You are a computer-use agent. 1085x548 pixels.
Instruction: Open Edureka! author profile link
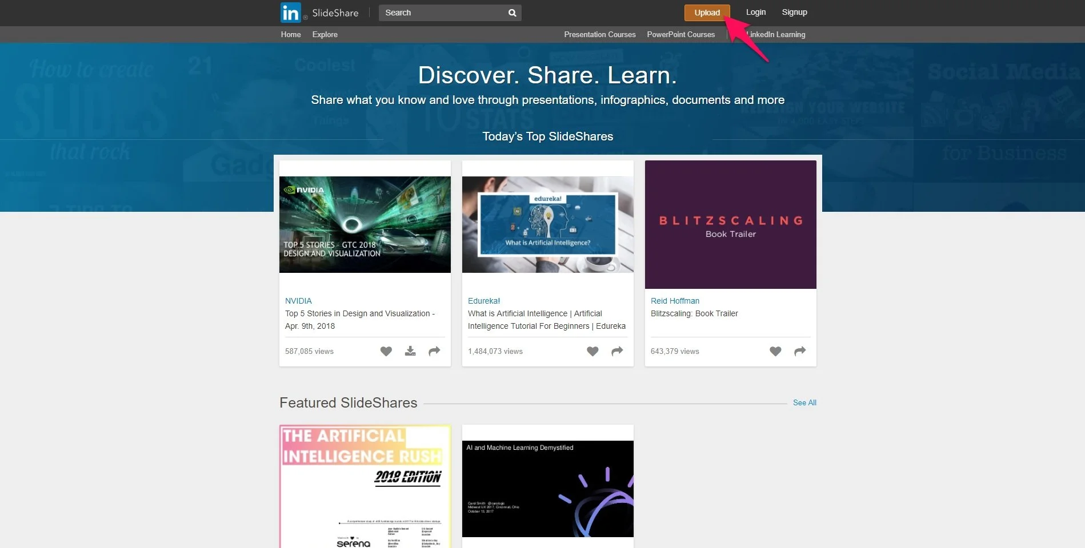click(x=484, y=301)
